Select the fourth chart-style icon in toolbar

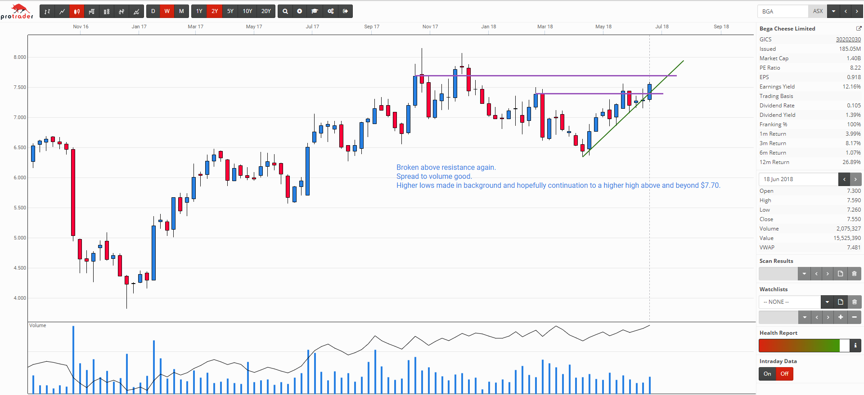(92, 11)
